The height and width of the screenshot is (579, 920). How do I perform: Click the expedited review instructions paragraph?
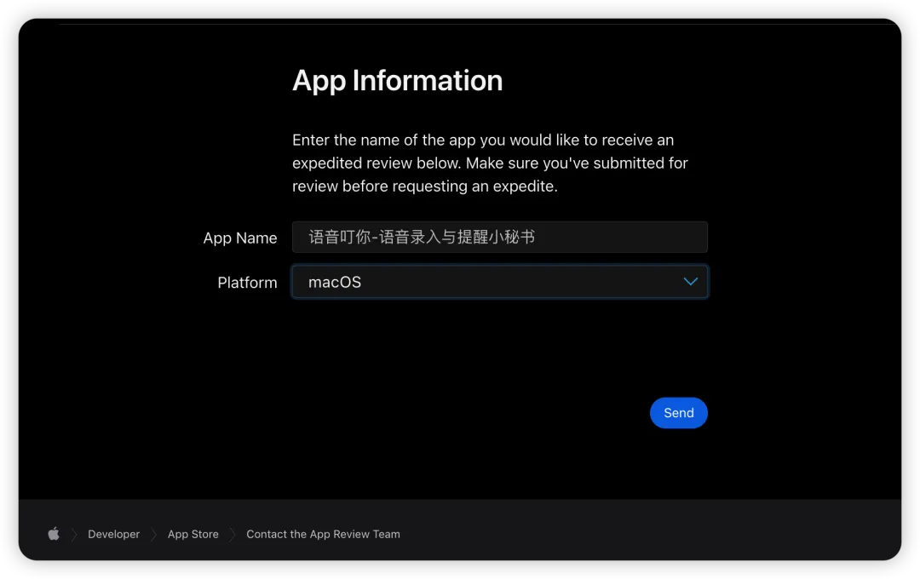pyautogui.click(x=490, y=163)
